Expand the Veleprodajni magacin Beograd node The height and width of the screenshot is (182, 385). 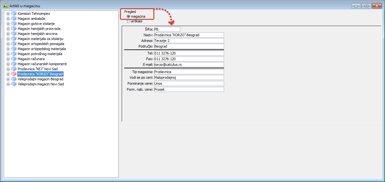tap(8, 79)
